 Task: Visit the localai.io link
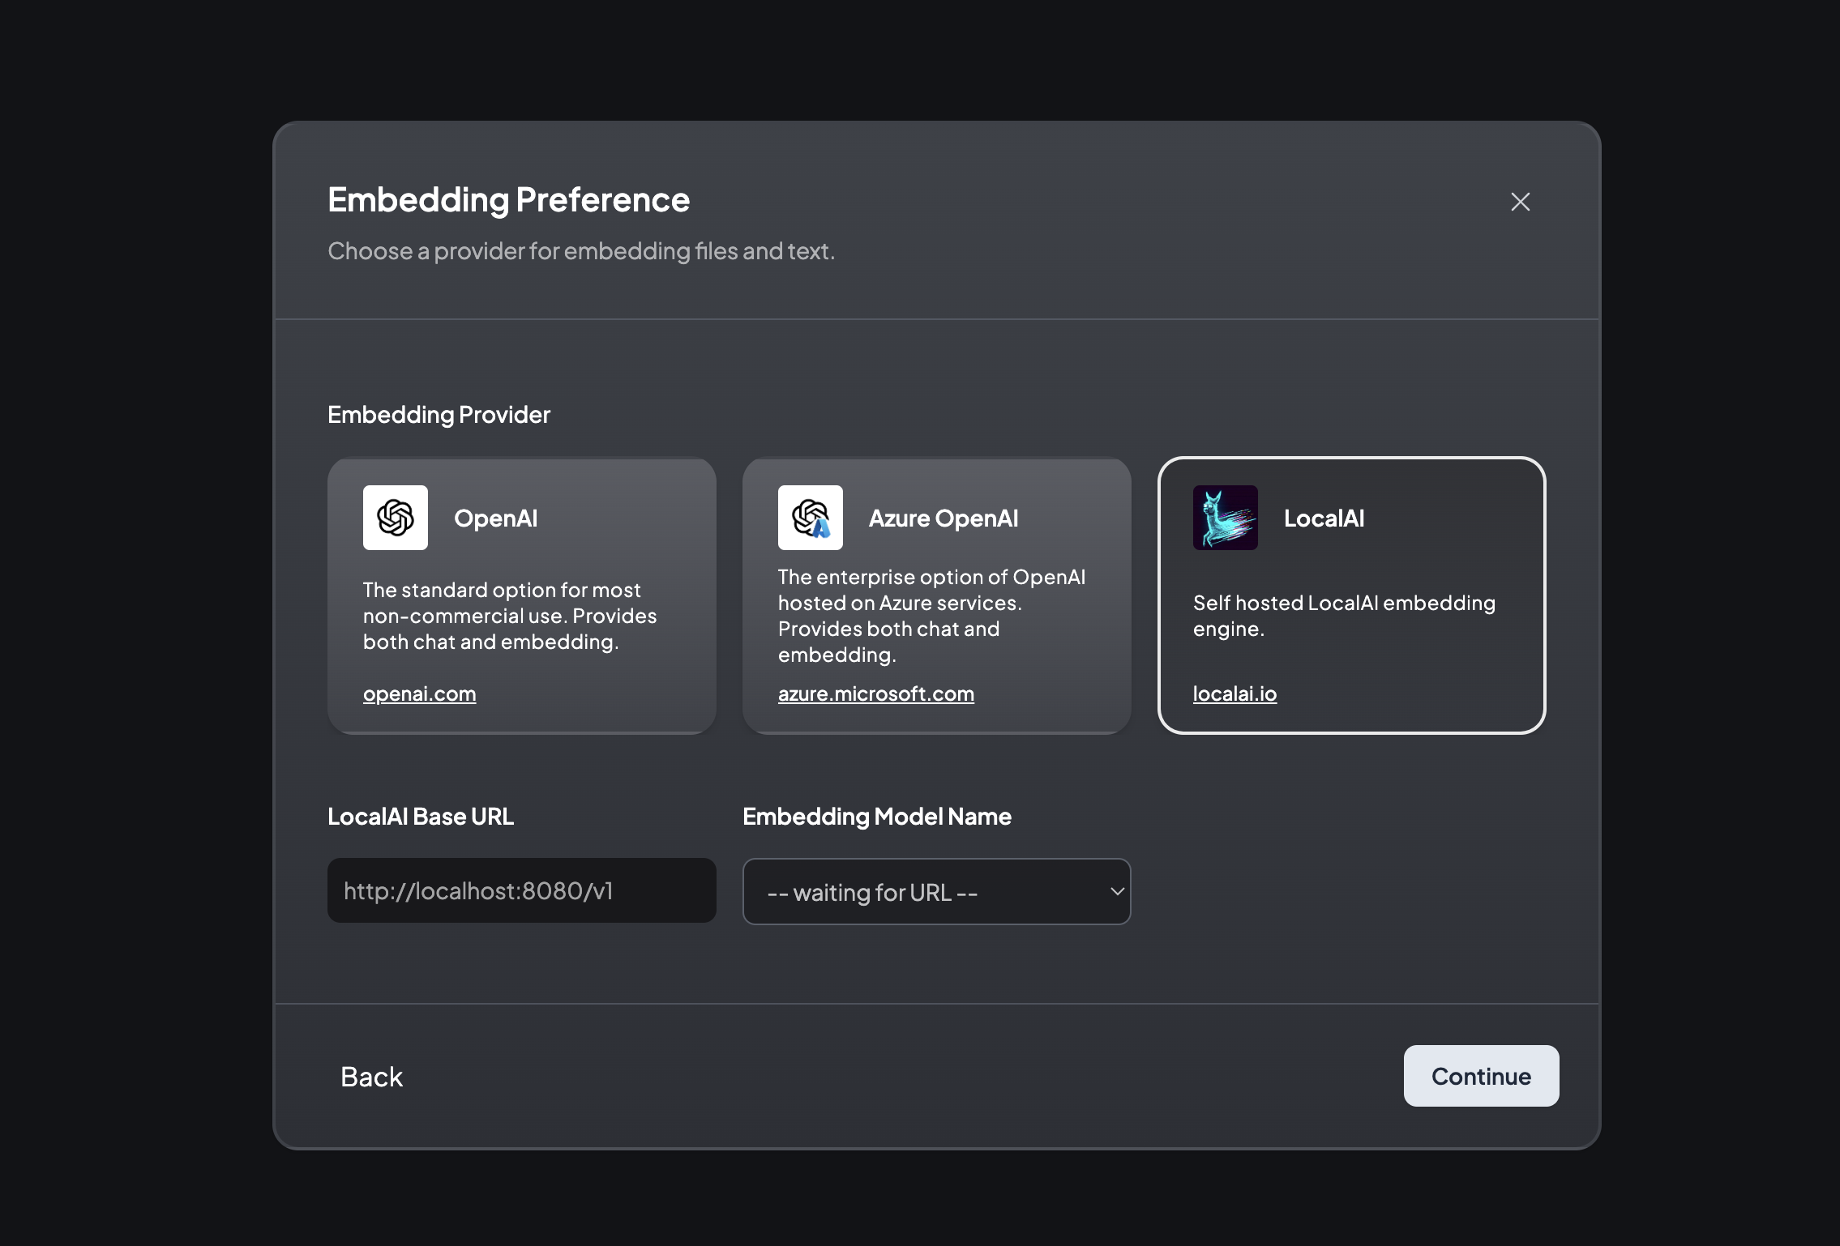point(1235,694)
